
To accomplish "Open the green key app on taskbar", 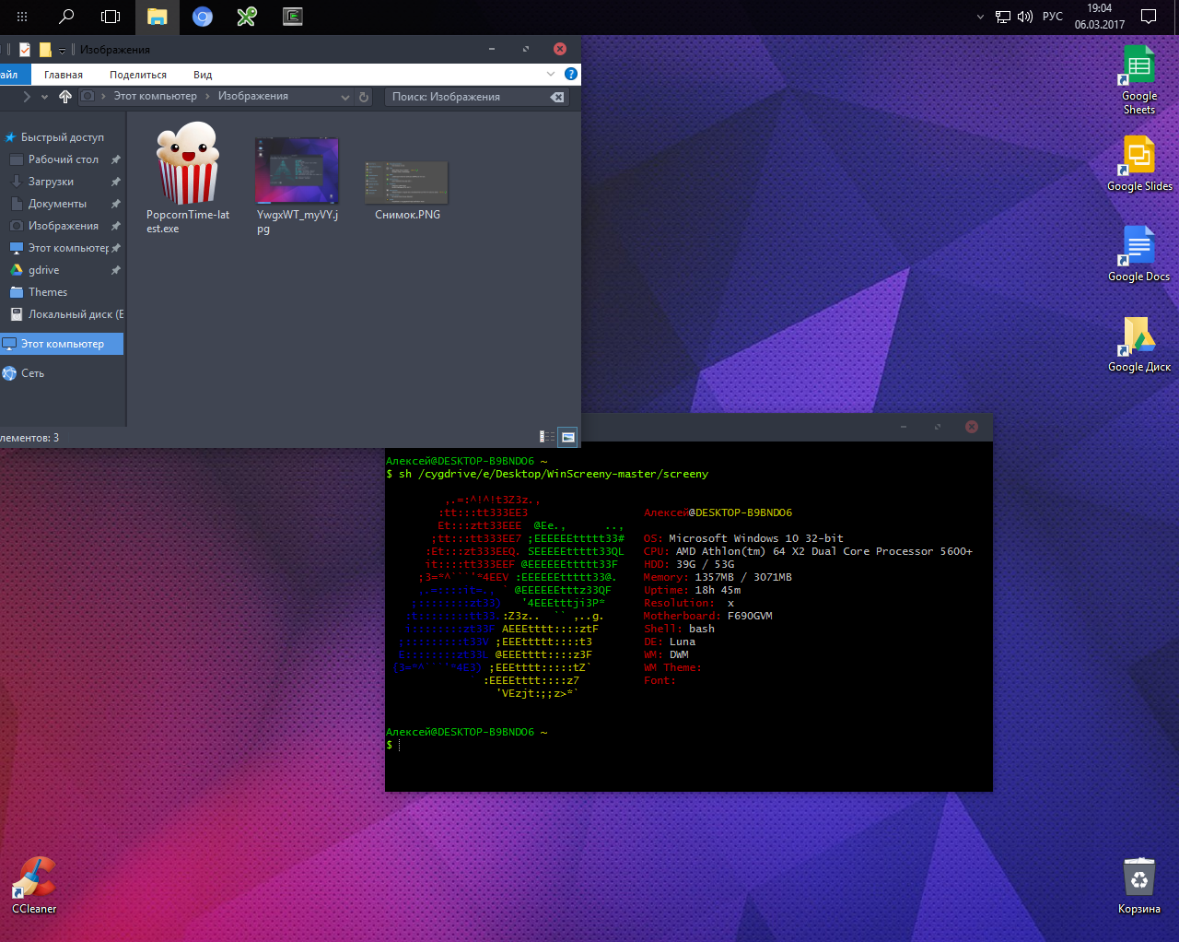I will (247, 17).
